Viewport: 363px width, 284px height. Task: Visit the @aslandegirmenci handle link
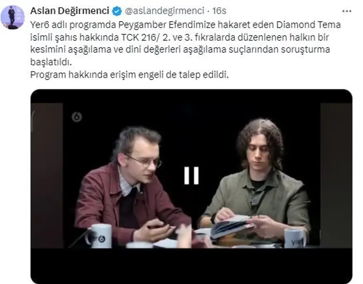click(165, 11)
